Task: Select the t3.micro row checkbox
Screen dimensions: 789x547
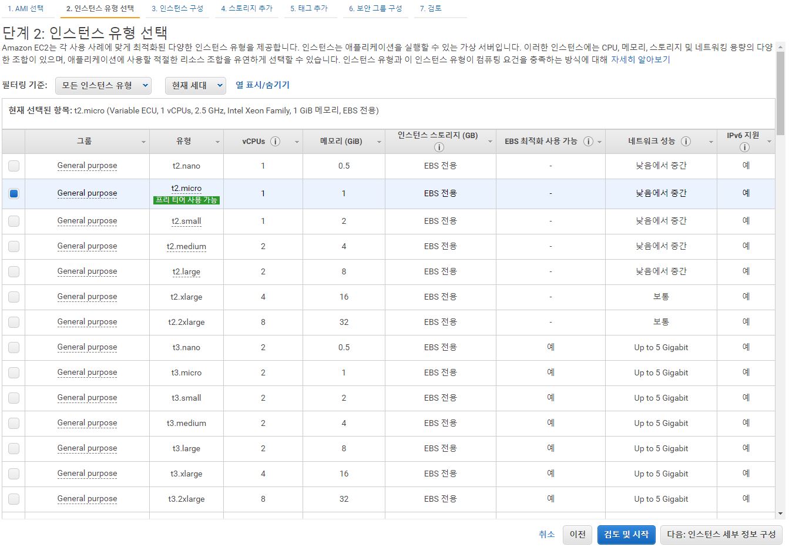Action: click(14, 373)
